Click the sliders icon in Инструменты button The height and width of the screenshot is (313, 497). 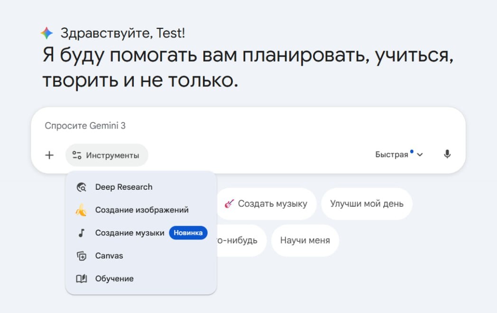pyautogui.click(x=77, y=155)
